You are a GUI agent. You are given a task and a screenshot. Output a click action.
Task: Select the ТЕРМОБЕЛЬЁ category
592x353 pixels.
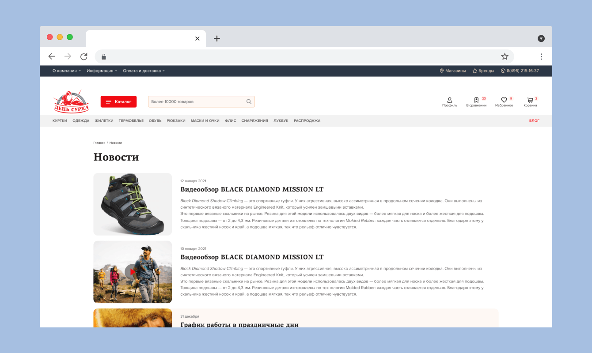(131, 121)
